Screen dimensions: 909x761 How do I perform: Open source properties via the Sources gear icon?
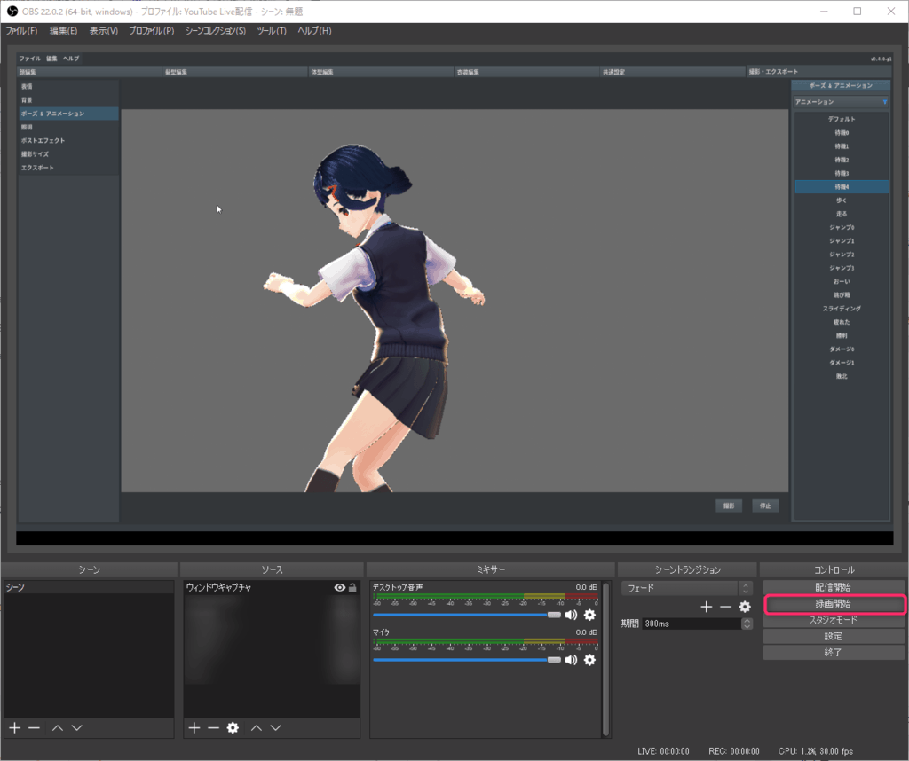pyautogui.click(x=233, y=727)
